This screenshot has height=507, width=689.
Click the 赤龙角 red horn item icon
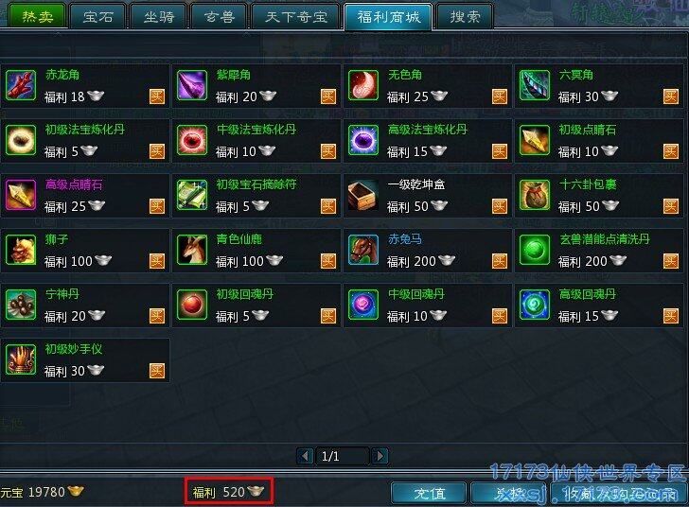[x=21, y=85]
